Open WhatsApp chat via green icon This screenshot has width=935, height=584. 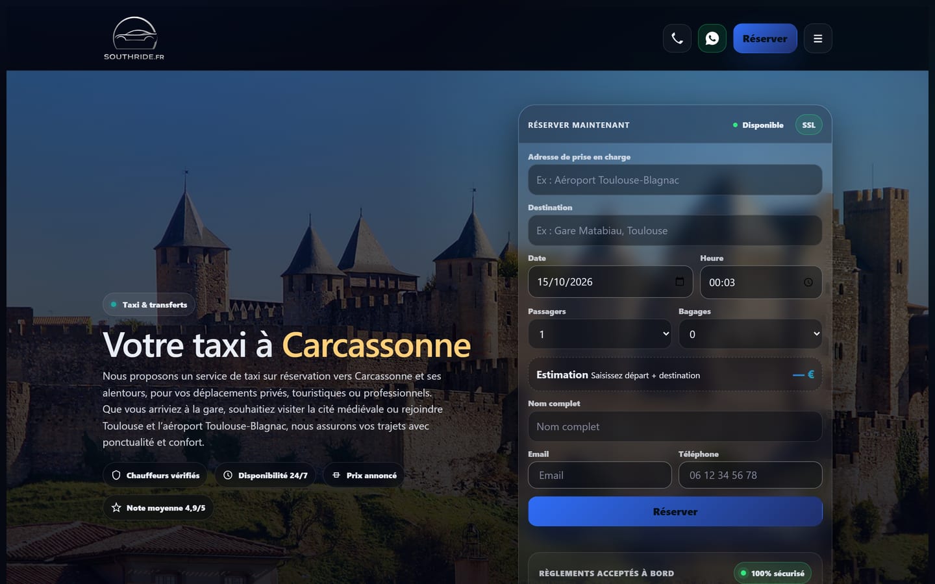point(712,38)
